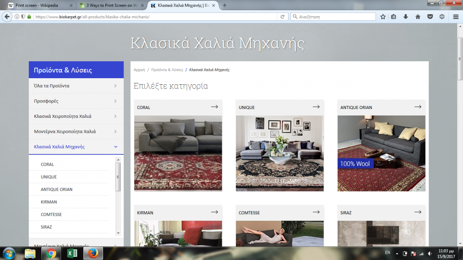This screenshot has width=463, height=260.
Task: Open the ANTIQUE ORIAN rug photo
Action: pyautogui.click(x=381, y=153)
